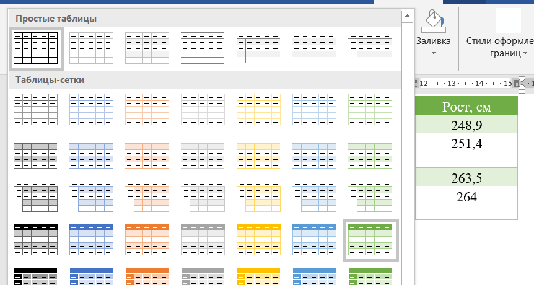This screenshot has width=534, height=285.
Task: Choose black-header Grid Table 4 style
Action: tap(35, 239)
